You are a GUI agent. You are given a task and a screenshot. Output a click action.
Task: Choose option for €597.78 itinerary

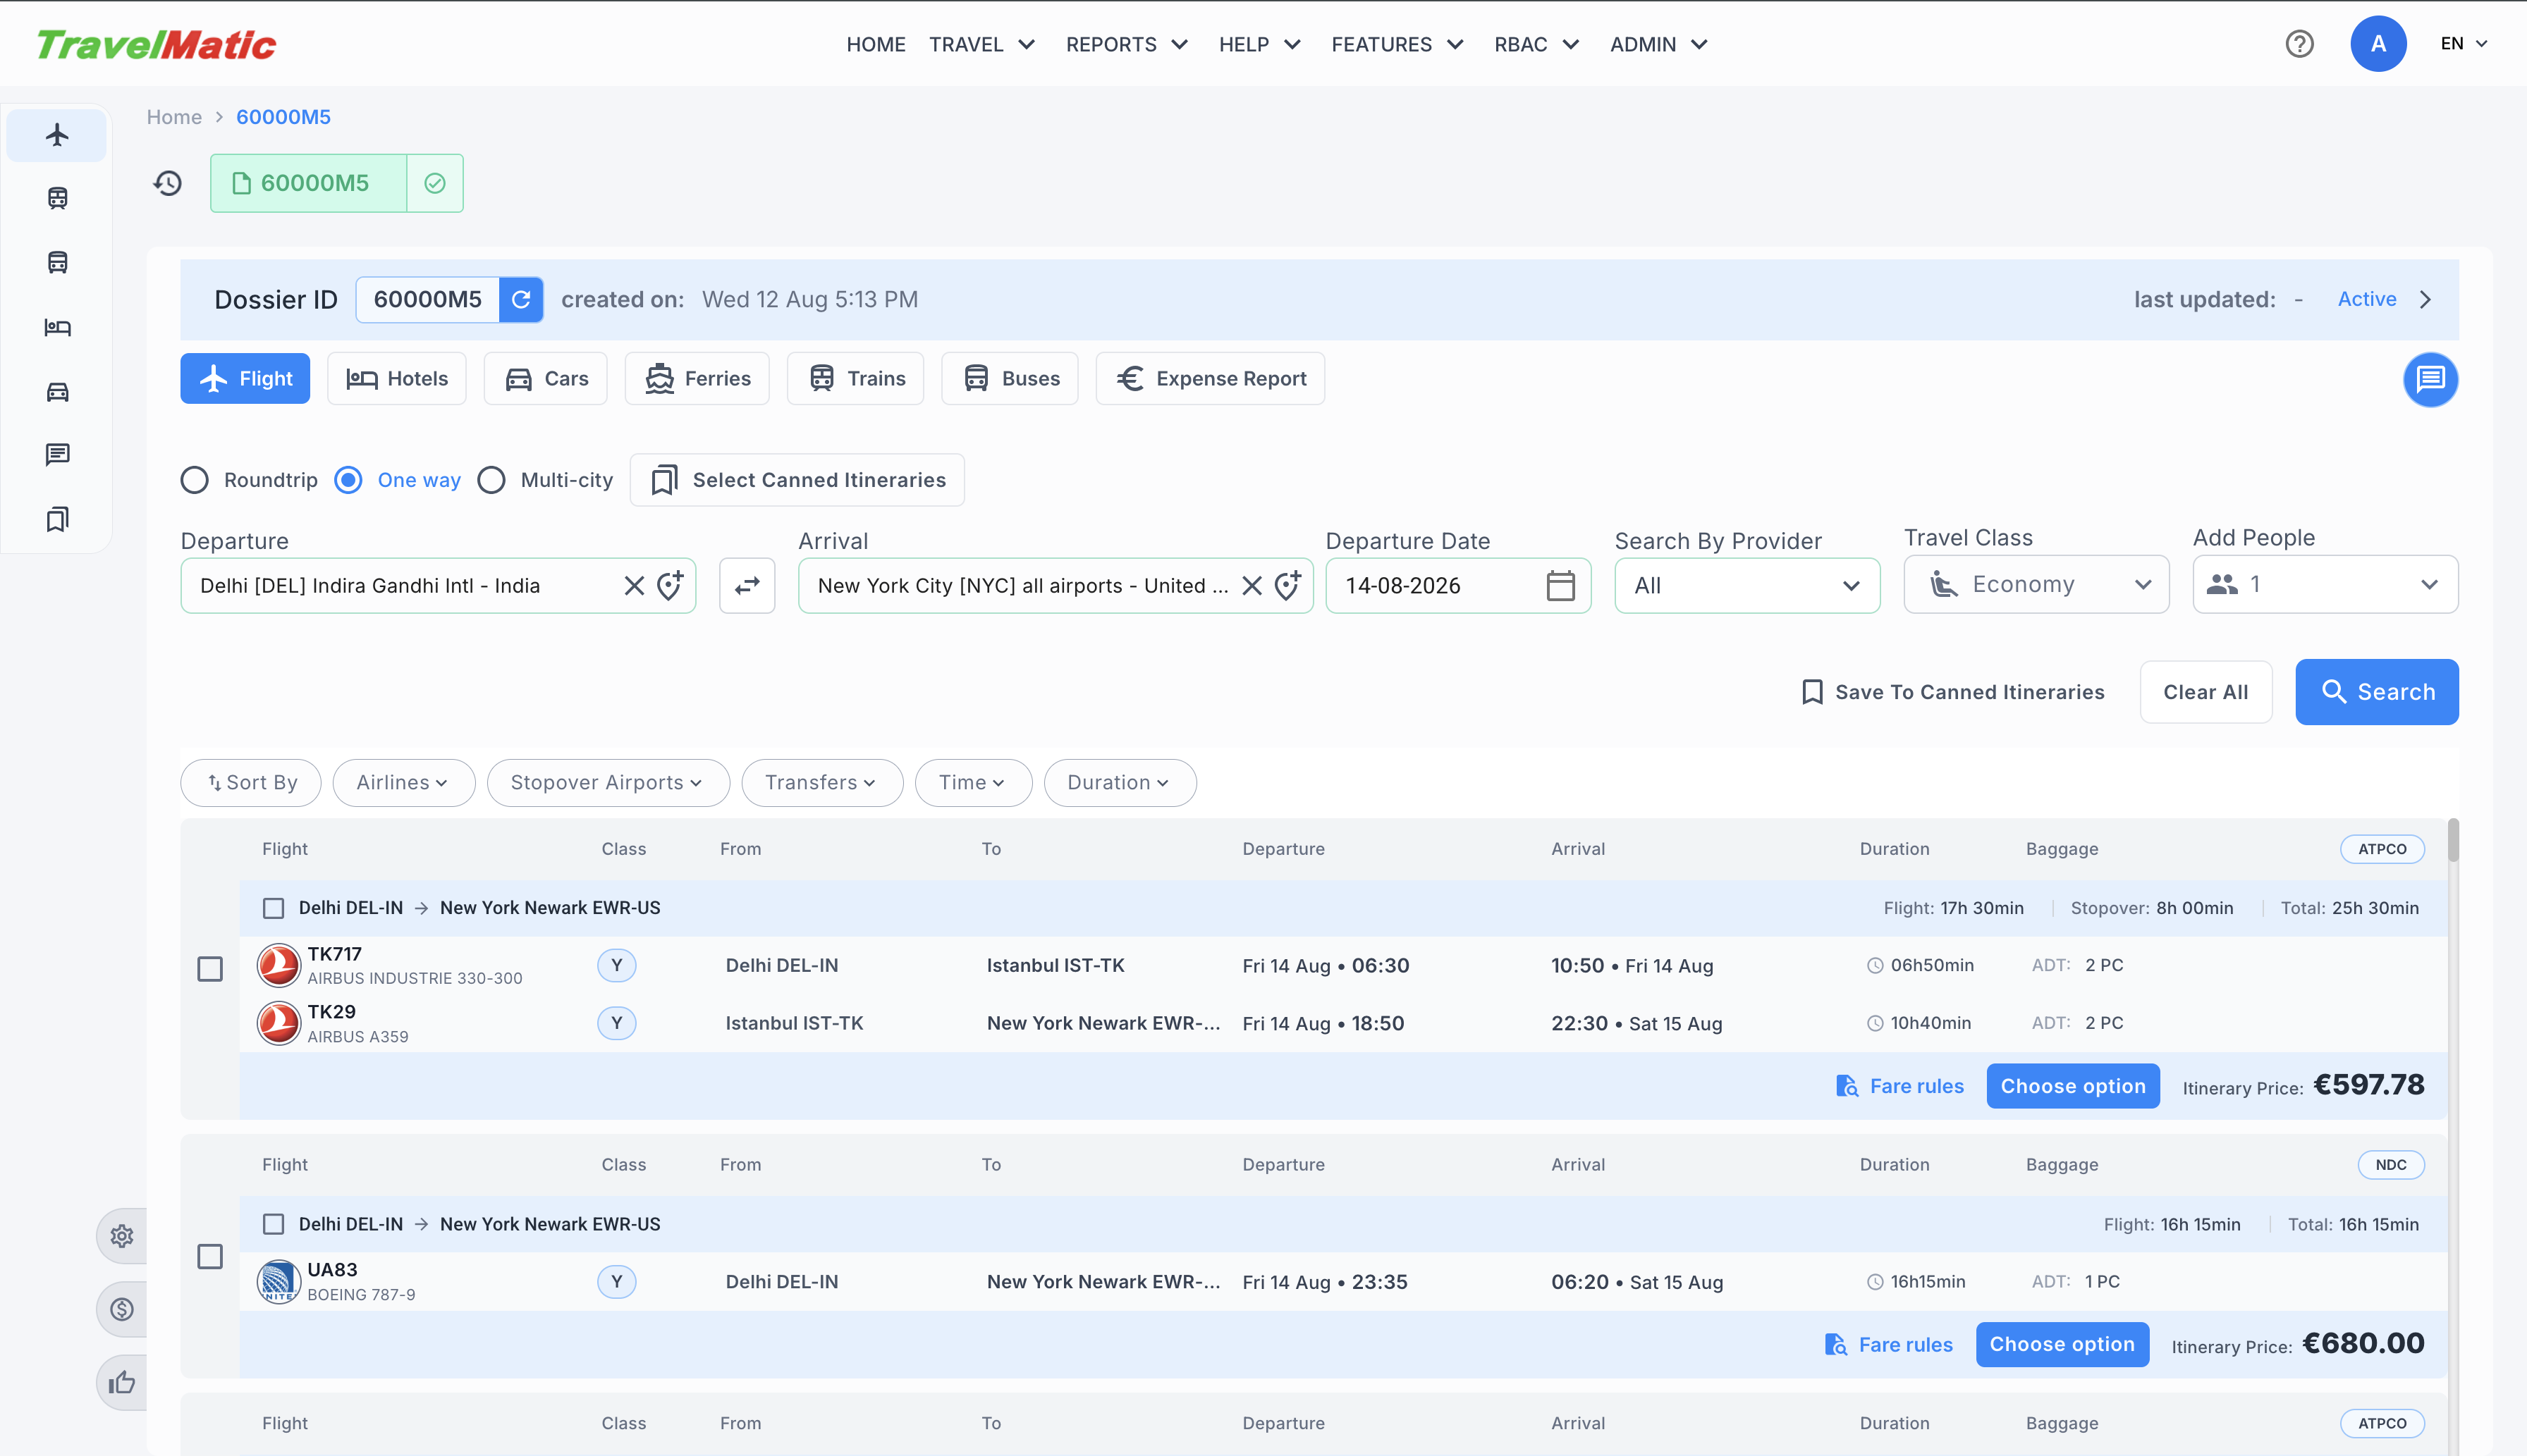pos(2072,1086)
